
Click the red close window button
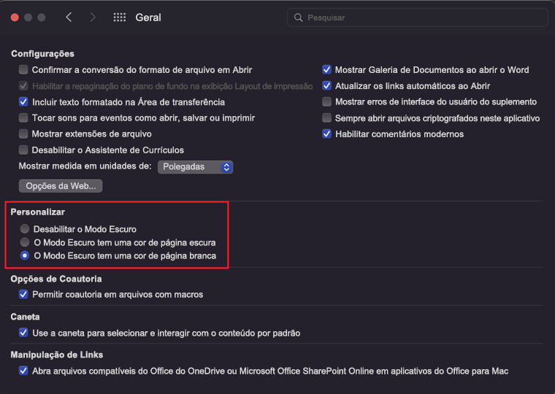(15, 18)
